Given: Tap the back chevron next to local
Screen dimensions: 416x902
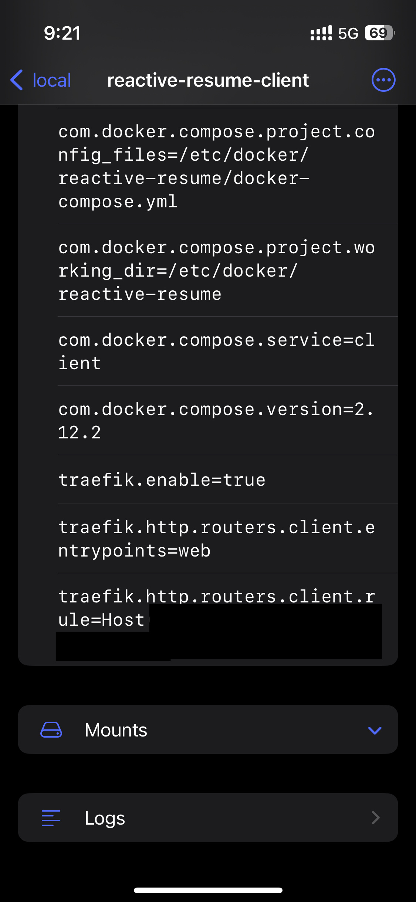Looking at the screenshot, I should coord(17,79).
